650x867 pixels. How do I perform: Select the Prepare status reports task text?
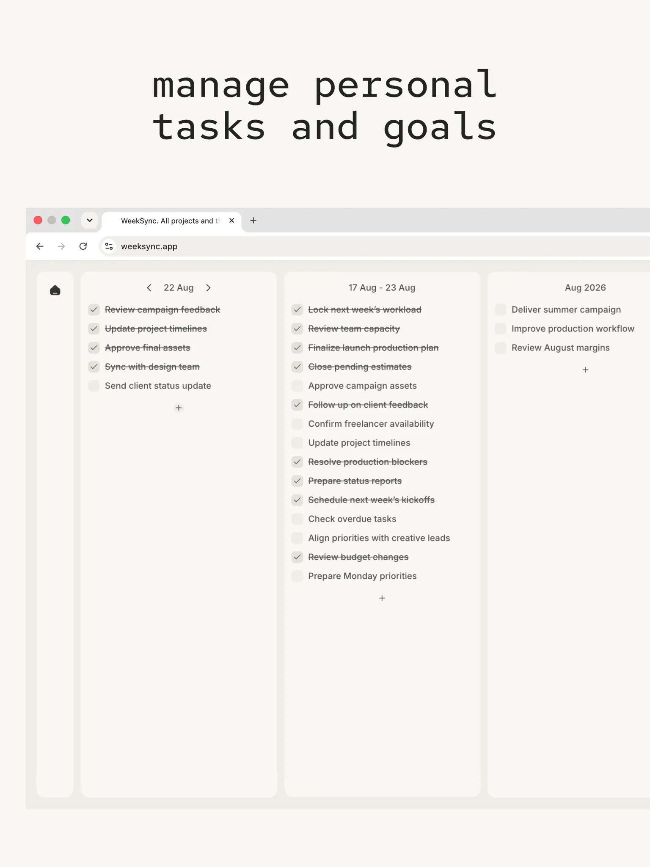pos(355,481)
